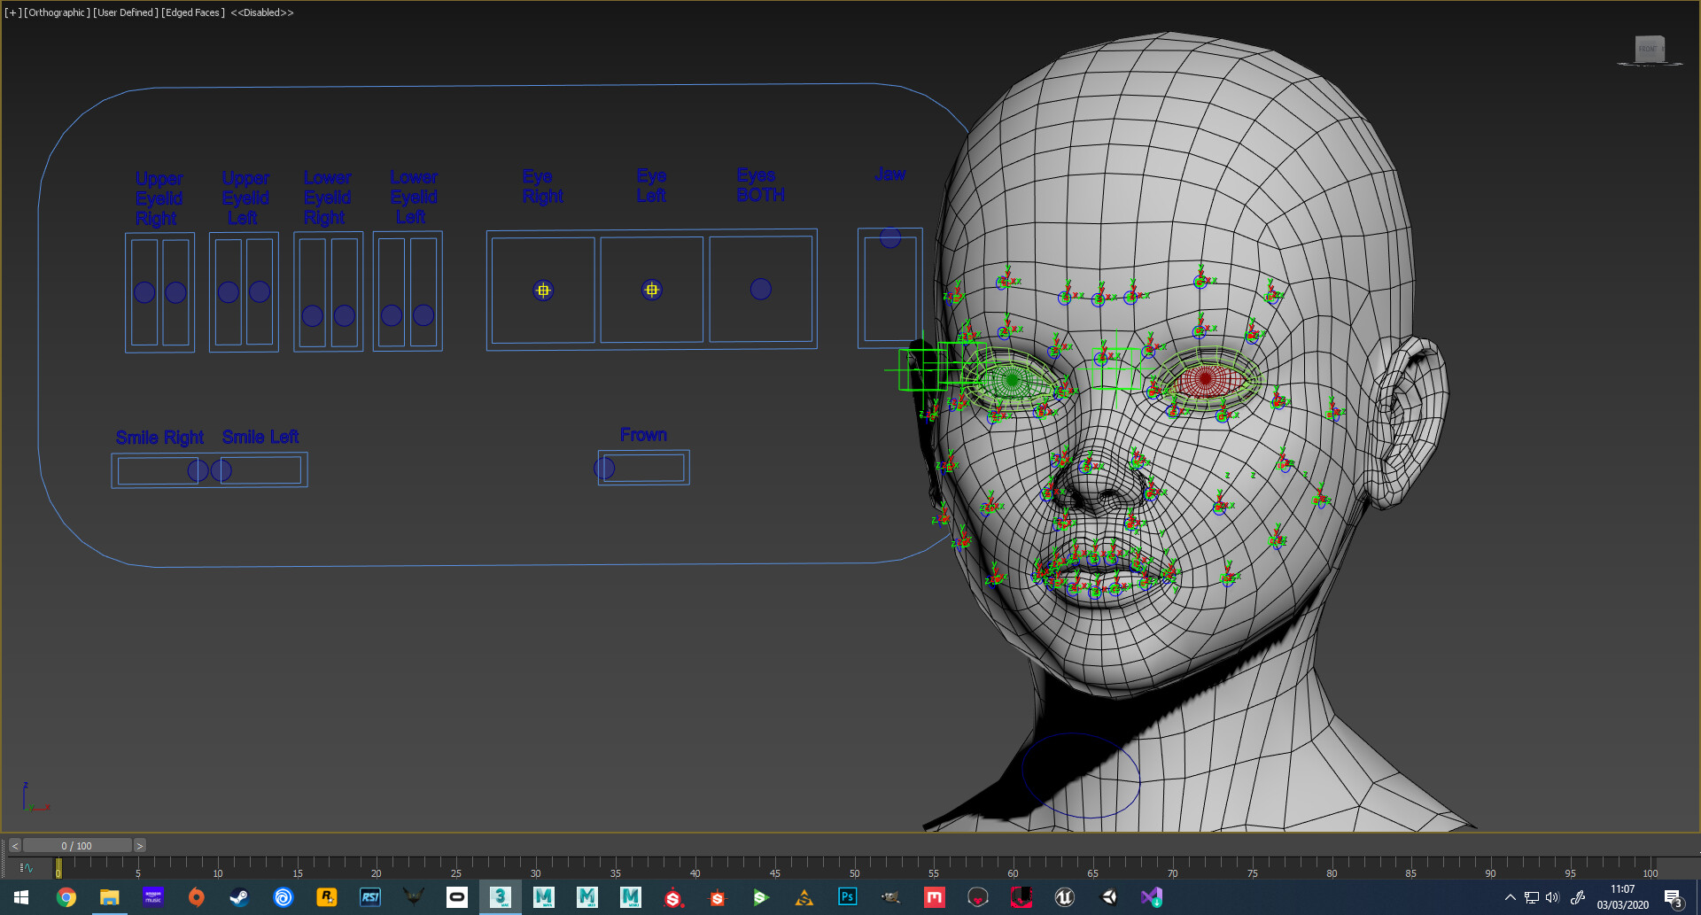
Task: Select the Jaw control circle
Action: pos(889,237)
